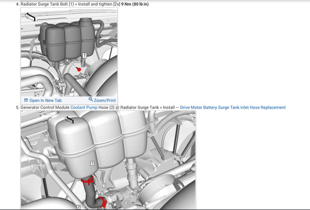
Task: Click the upper red hose clamp
Action: click(87, 180)
